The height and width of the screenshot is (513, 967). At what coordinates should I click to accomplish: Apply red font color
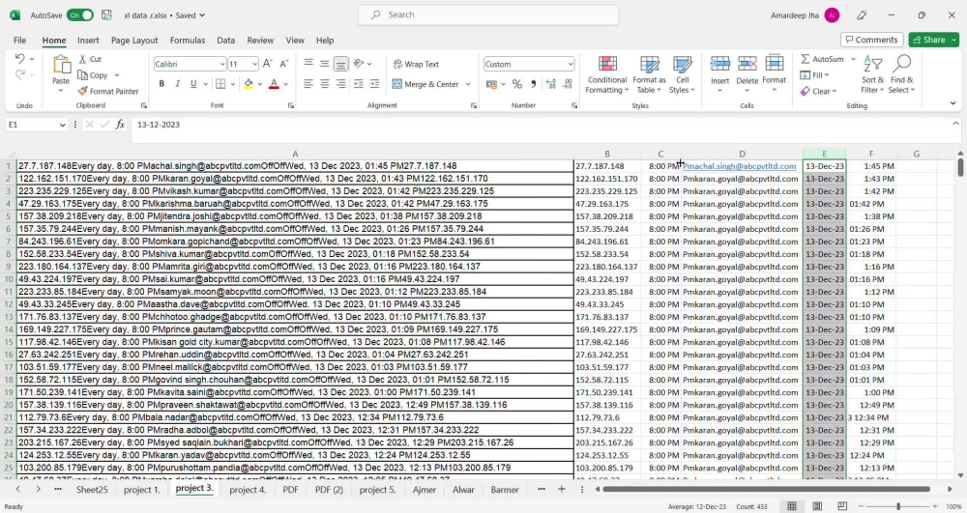coord(274,84)
